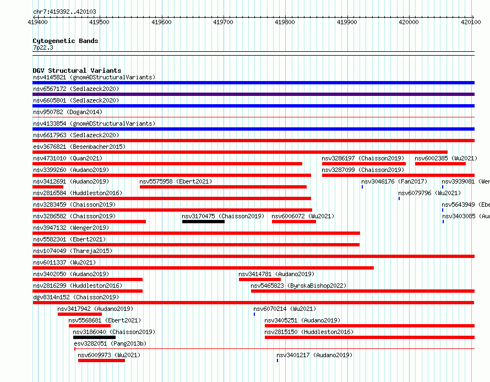Screen dimensions: 490x382
Task: Select nsv3046176 (Fan2017) label
Action: [x=394, y=181]
